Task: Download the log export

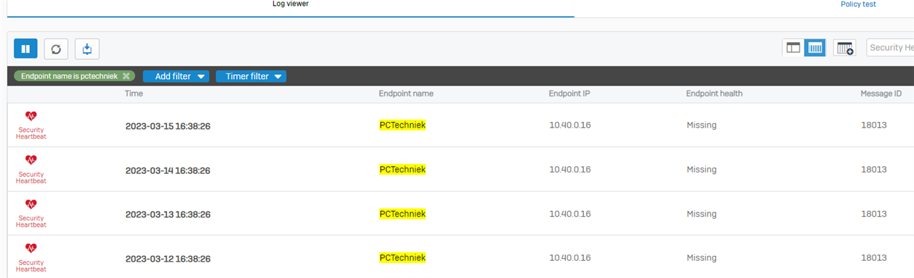Action: 87,48
